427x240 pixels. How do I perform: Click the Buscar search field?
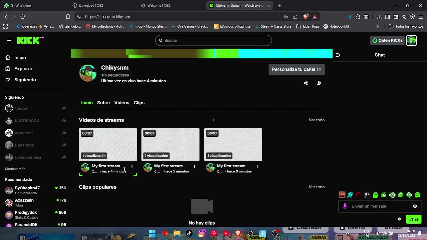(213, 40)
